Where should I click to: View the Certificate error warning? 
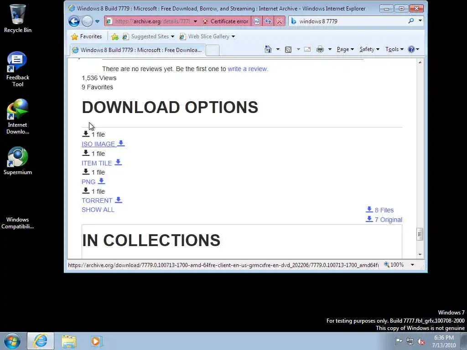click(x=225, y=21)
